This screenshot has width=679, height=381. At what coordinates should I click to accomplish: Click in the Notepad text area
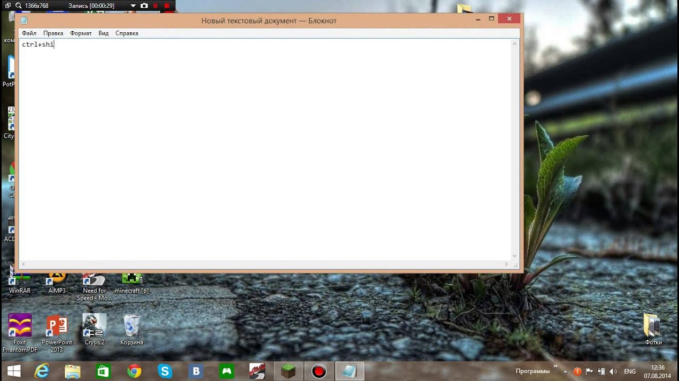point(265,150)
